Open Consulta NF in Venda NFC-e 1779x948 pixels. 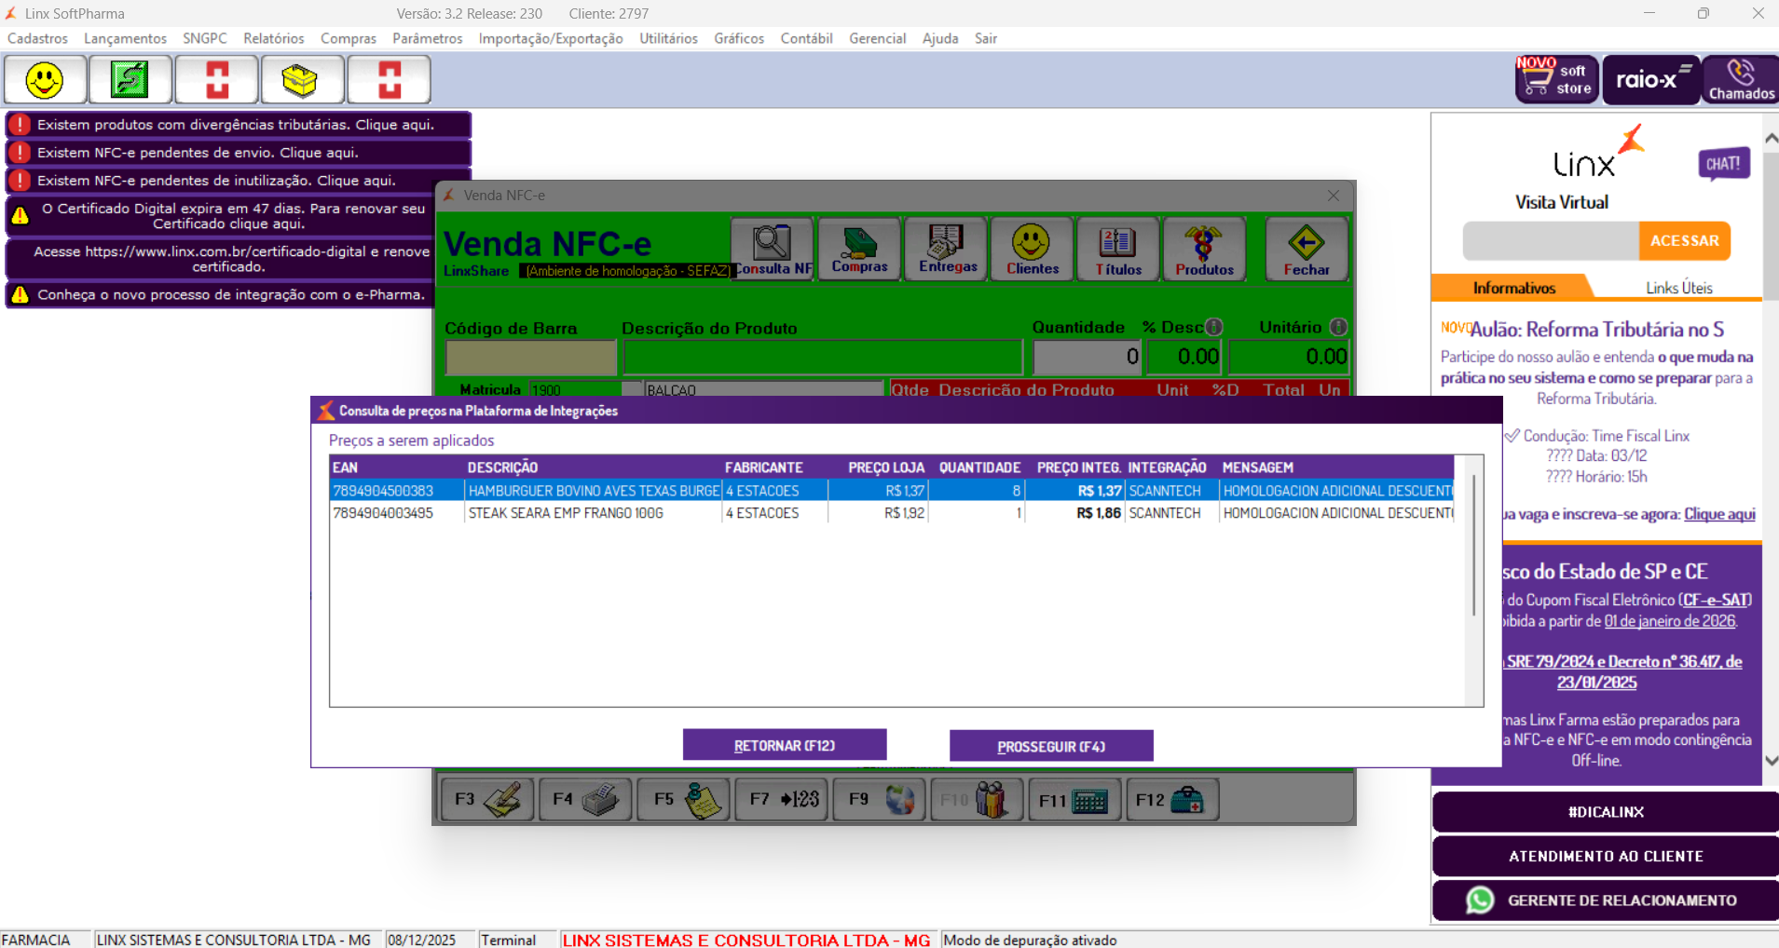(773, 249)
